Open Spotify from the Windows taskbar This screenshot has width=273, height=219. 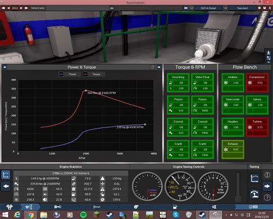coord(83,214)
